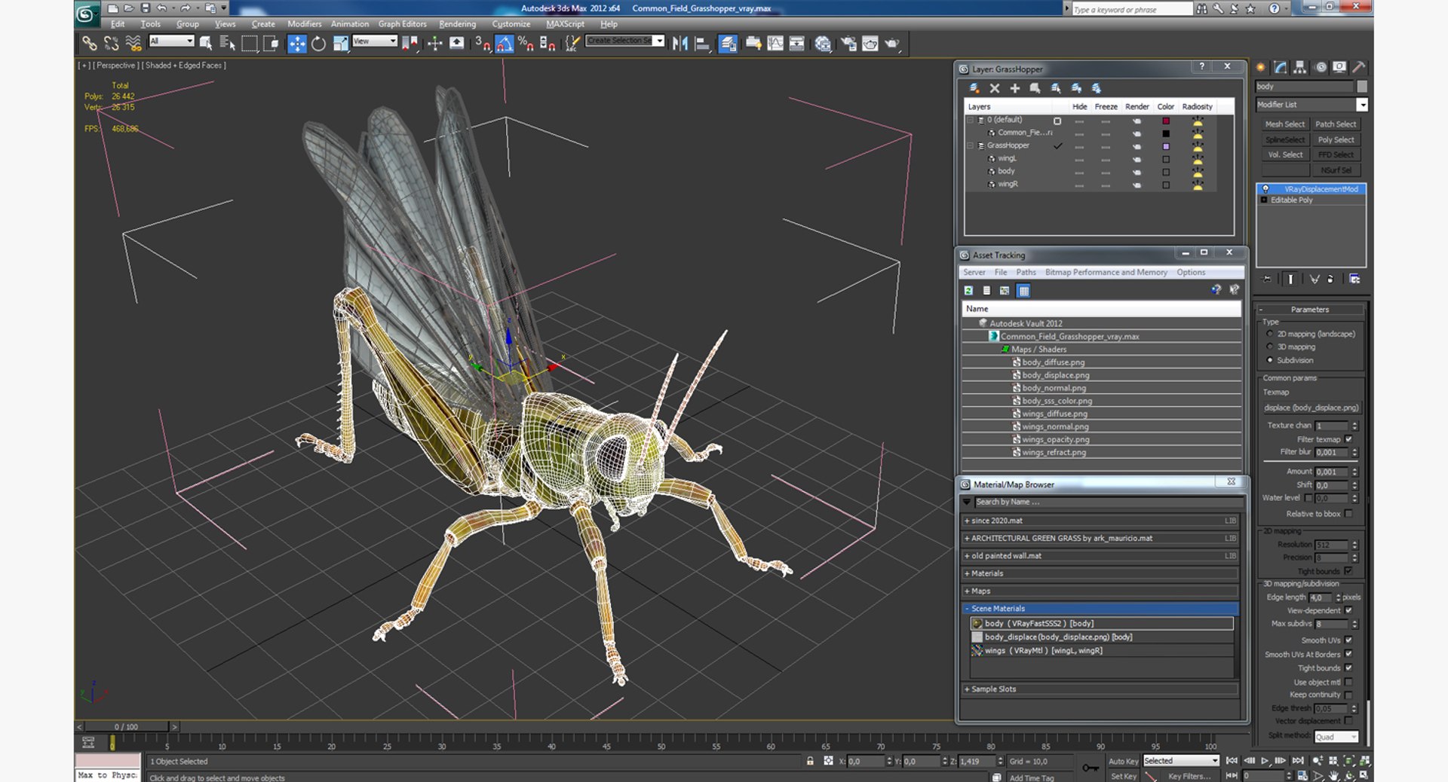Open the Motion command panel tab
This screenshot has height=782, width=1448.
[x=1321, y=67]
